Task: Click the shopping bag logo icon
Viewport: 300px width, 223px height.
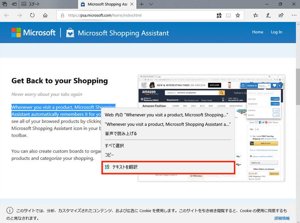Action: (x=70, y=33)
